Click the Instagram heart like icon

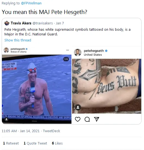77,119
